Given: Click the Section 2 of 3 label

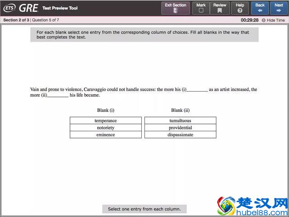Looking at the screenshot, I should tap(16, 20).
